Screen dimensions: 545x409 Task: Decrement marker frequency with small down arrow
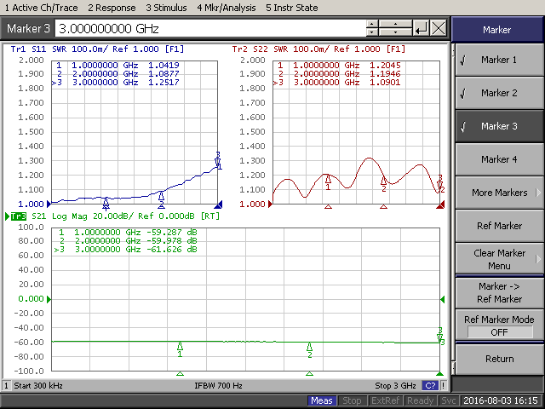pos(372,32)
